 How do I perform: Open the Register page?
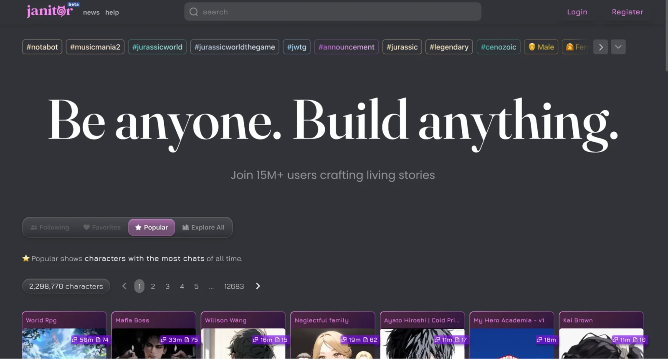(x=628, y=12)
